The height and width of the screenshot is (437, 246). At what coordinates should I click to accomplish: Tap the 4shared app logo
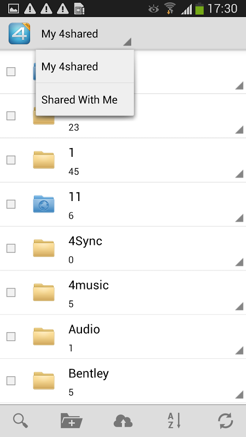pyautogui.click(x=19, y=33)
